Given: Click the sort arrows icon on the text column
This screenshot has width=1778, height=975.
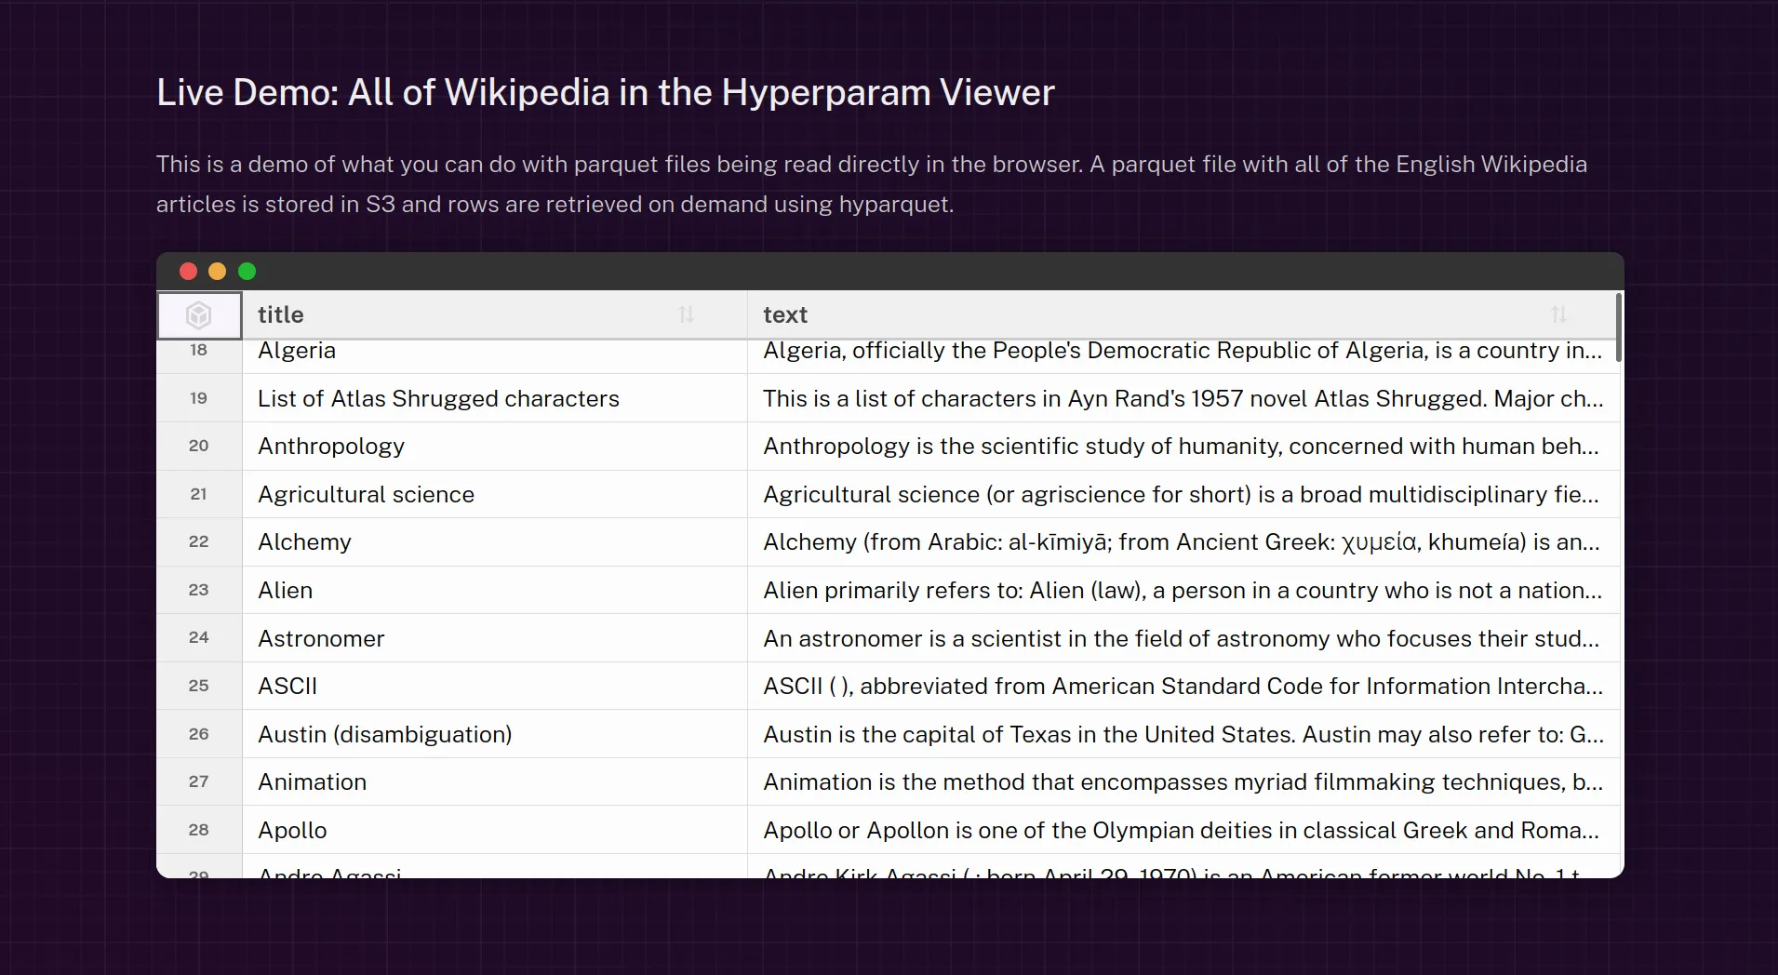Looking at the screenshot, I should (x=1559, y=314).
